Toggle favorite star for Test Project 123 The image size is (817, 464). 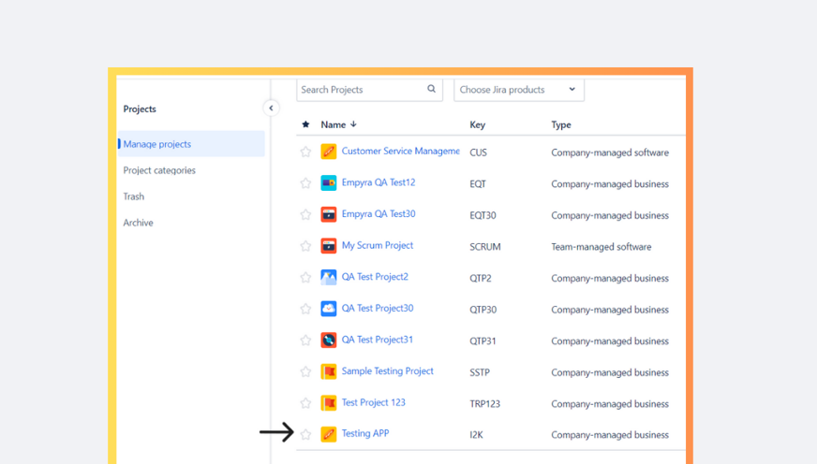(x=305, y=403)
